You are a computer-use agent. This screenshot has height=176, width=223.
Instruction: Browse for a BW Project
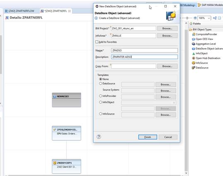tap(167, 28)
